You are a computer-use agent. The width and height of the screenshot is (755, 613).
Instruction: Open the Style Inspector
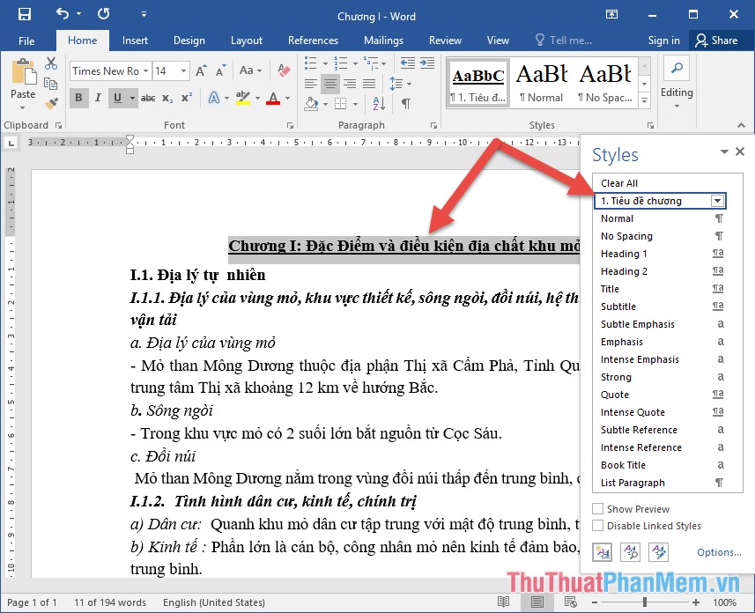pos(631,552)
